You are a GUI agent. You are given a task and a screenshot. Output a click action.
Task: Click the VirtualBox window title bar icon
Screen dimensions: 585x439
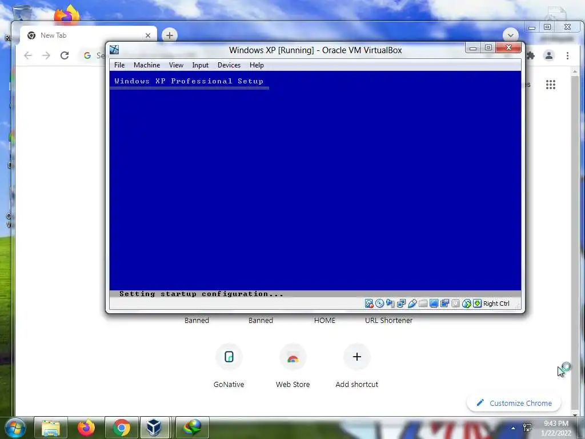tap(114, 50)
